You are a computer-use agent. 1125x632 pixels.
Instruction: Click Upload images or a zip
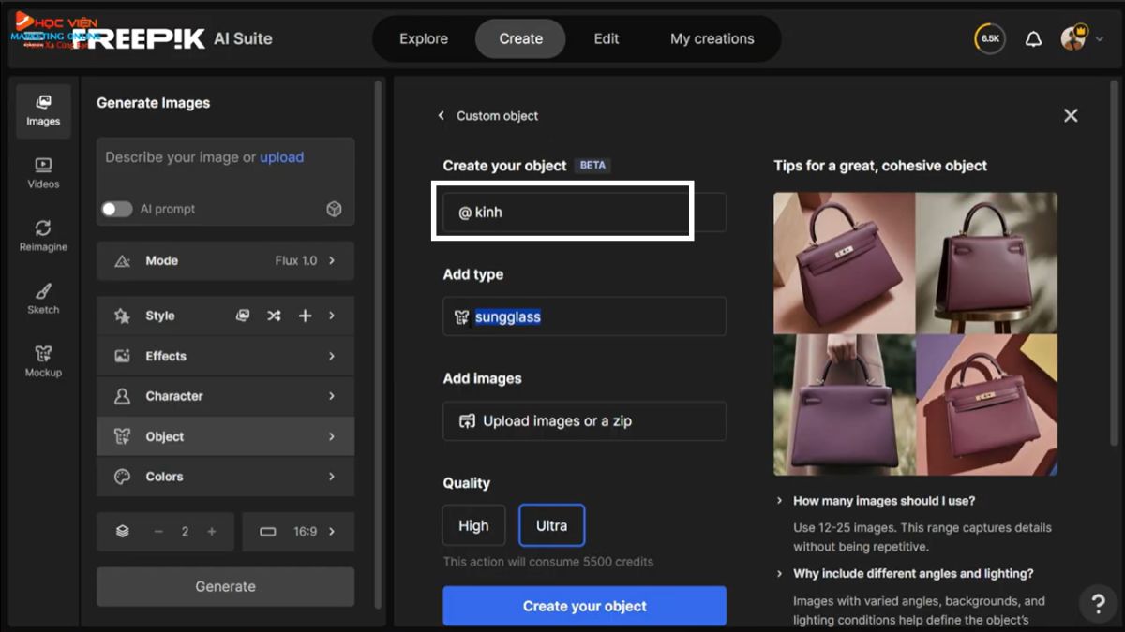click(584, 421)
